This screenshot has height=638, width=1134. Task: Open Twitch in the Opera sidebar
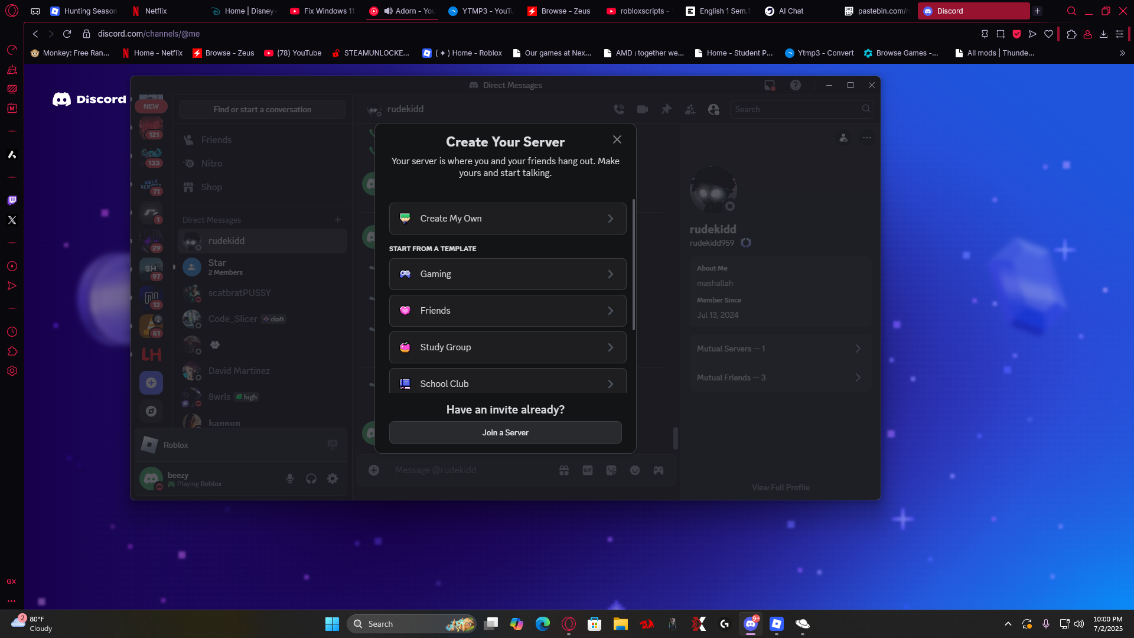(x=12, y=200)
